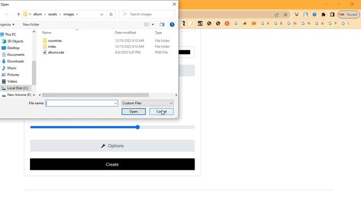Open the Organize menu

click(7, 24)
